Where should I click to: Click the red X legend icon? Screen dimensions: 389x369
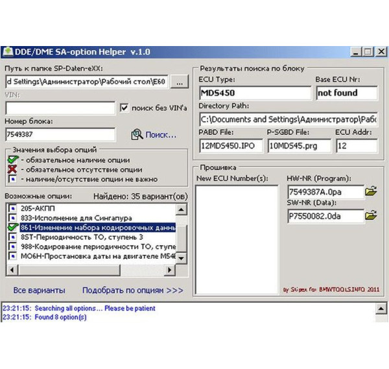(x=11, y=169)
